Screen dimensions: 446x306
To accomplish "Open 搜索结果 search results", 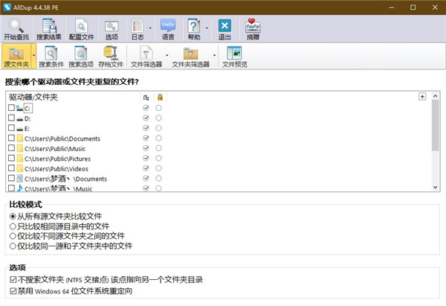I will (49, 29).
